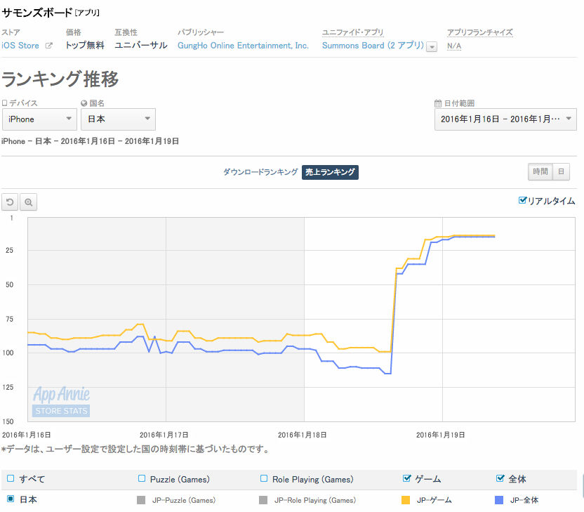Screen dimensions: 584x512
Task: Uncheck the 全体 checkbox
Action: pyautogui.click(x=500, y=478)
